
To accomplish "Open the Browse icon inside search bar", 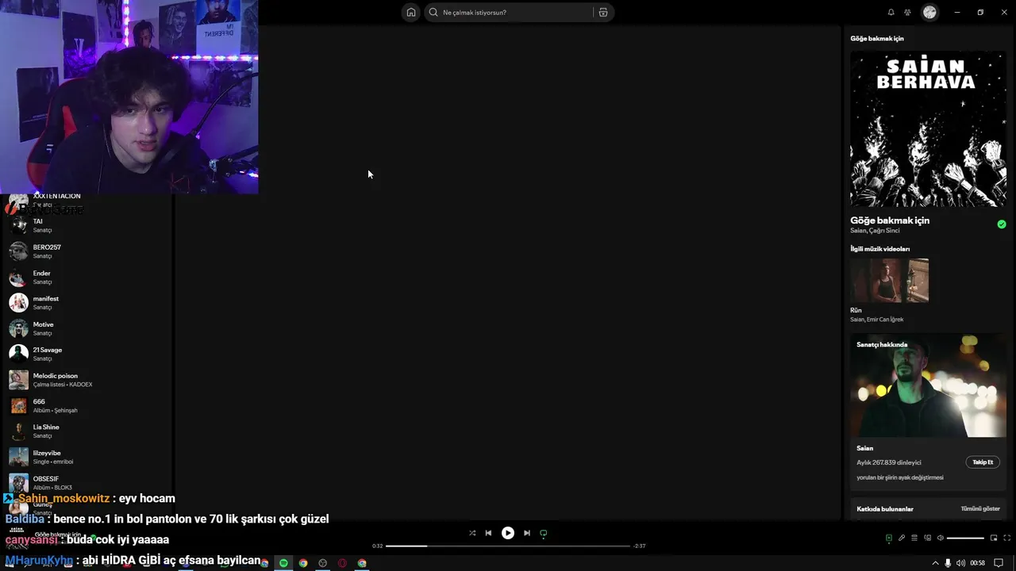I will (603, 13).
